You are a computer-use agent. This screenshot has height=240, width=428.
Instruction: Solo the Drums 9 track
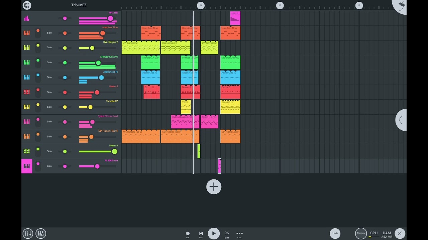tap(49, 151)
